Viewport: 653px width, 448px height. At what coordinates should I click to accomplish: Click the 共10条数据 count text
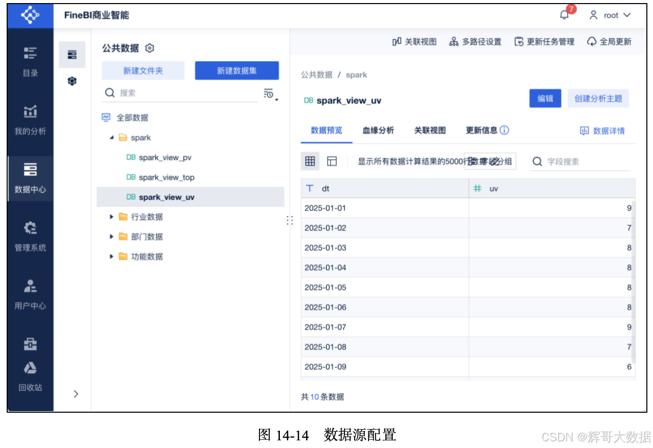322,397
